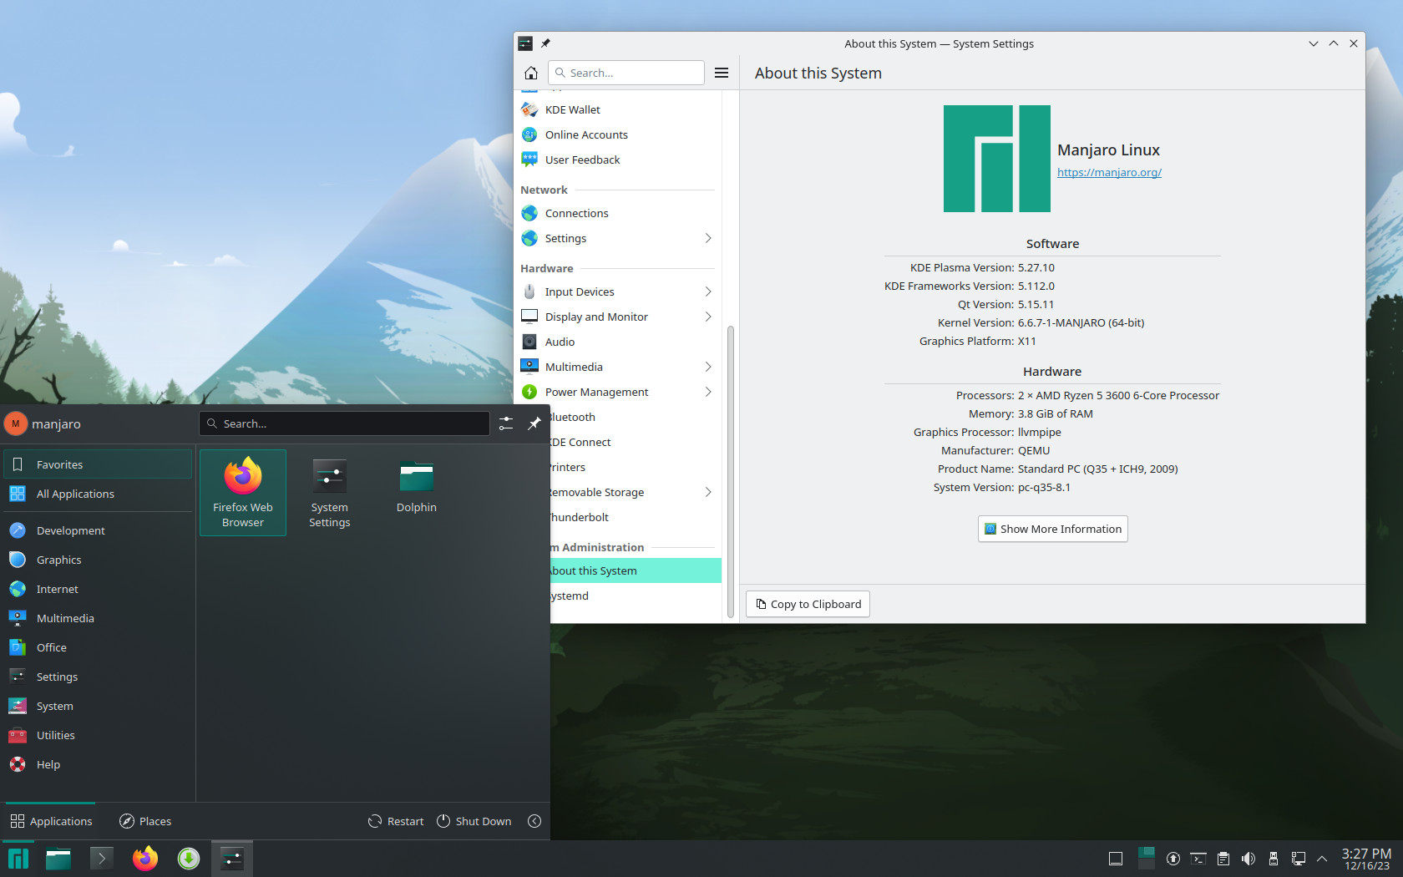Open the Yakuake terminal tray icon

coord(1198,859)
